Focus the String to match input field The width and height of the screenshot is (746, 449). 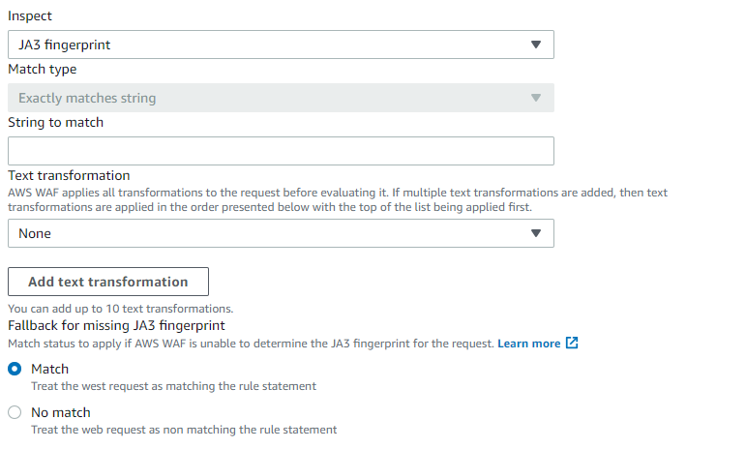coord(281,151)
